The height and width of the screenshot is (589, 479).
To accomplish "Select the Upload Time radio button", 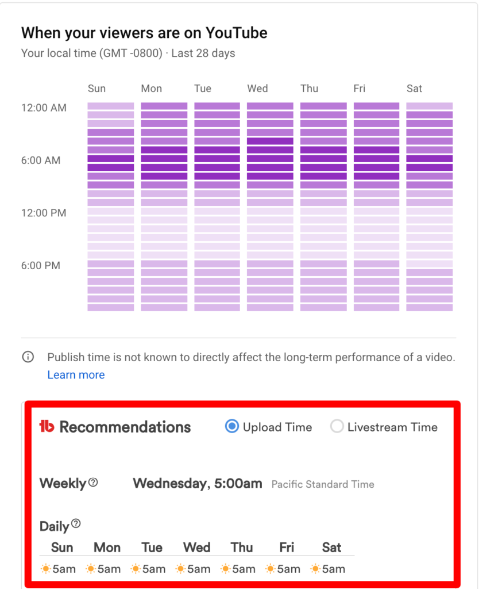I will pyautogui.click(x=230, y=427).
